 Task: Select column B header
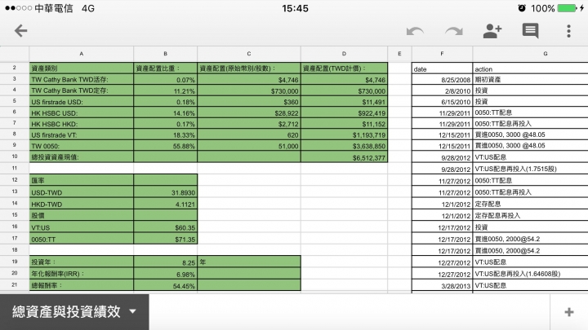click(x=165, y=54)
